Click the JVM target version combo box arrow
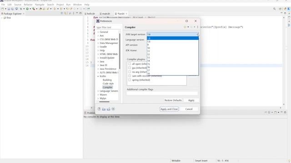 [197, 34]
